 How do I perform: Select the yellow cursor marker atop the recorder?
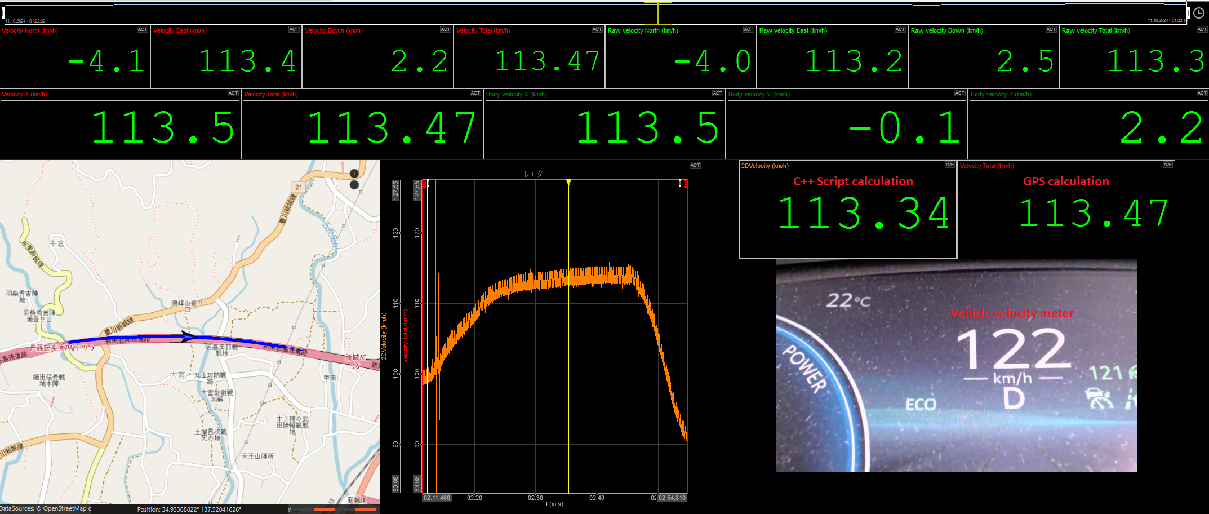(568, 182)
